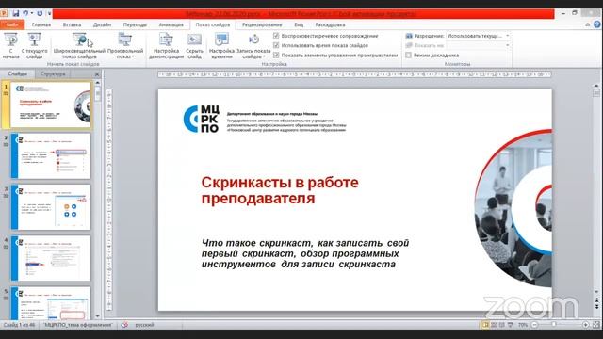Switch to Структура pane tab
The height and width of the screenshot is (339, 603).
(x=53, y=73)
